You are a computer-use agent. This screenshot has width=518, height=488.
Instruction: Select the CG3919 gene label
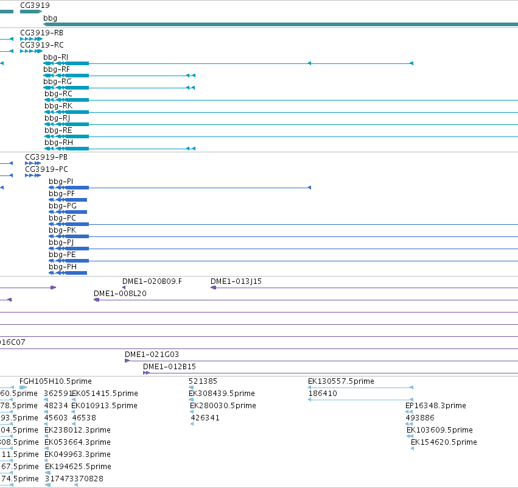click(35, 5)
